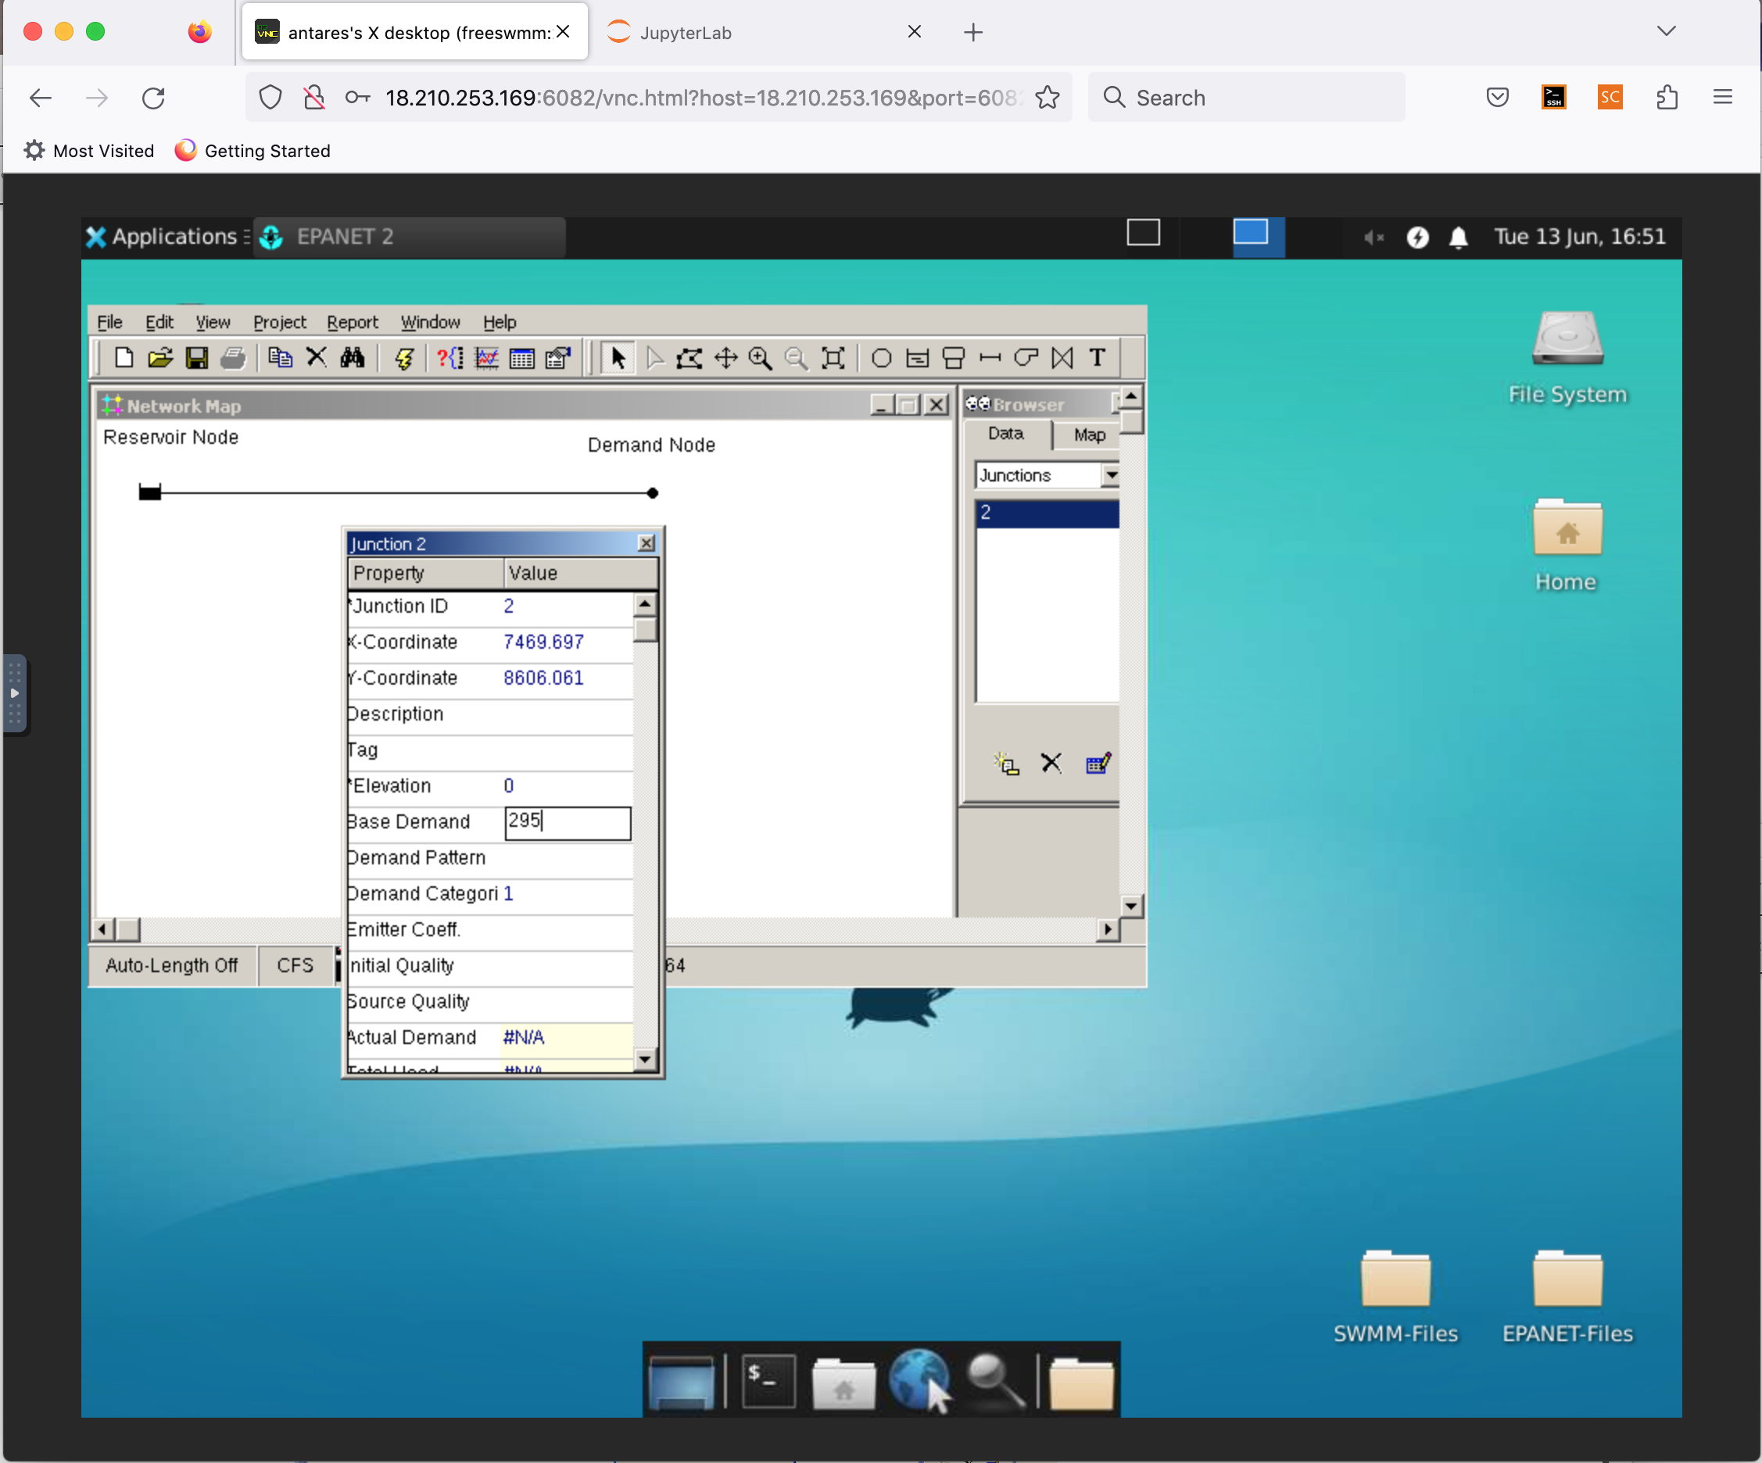Click the Tag property row
1762x1463 pixels.
click(490, 751)
